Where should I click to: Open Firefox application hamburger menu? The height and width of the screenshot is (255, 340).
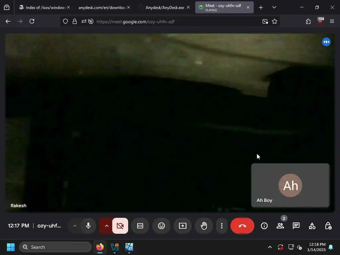332,21
